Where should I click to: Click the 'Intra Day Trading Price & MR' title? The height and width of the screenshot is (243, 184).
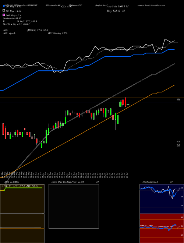pyautogui.click(x=68, y=182)
